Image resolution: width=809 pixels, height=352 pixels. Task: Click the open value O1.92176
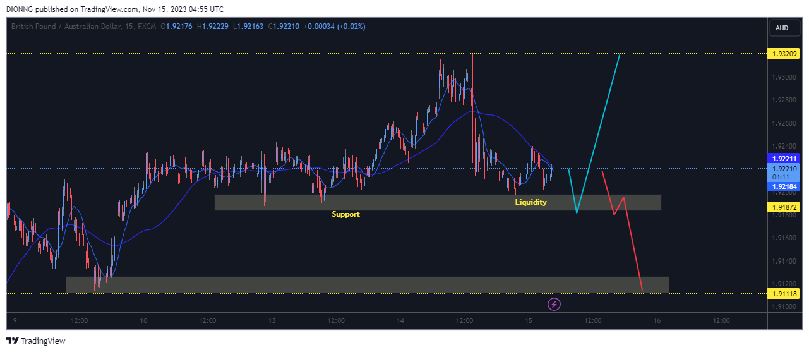(x=177, y=27)
